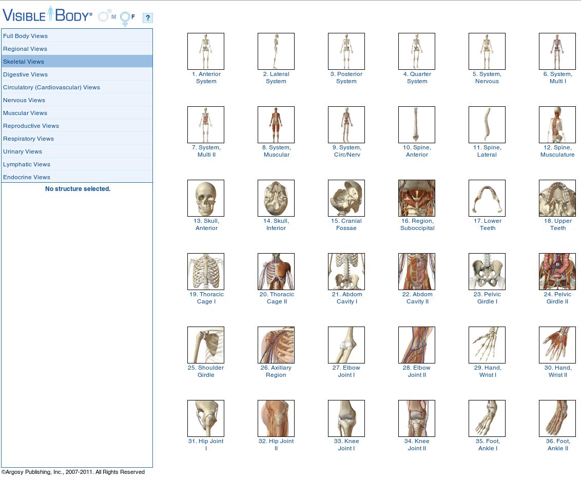Open the Pelvic Girdle I view
Viewport: 581px width, 478px height.
pos(487,271)
